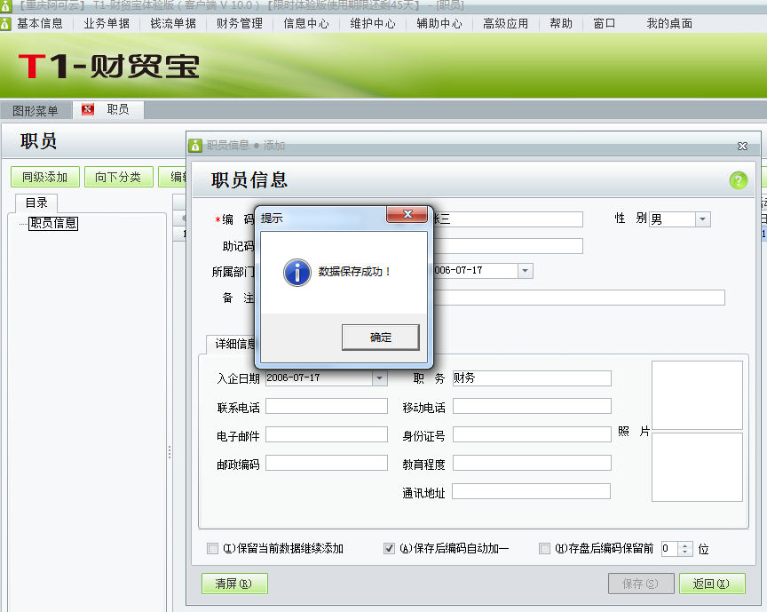Screen dimensions: 767x612
Task: Select the 详细信息 tab
Action: point(236,344)
